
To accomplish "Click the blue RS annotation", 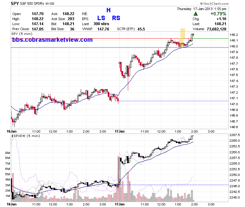I will (x=116, y=18).
